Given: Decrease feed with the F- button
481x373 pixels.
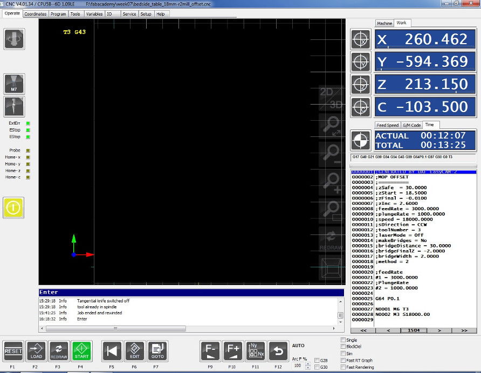Looking at the screenshot, I should pyautogui.click(x=210, y=351).
